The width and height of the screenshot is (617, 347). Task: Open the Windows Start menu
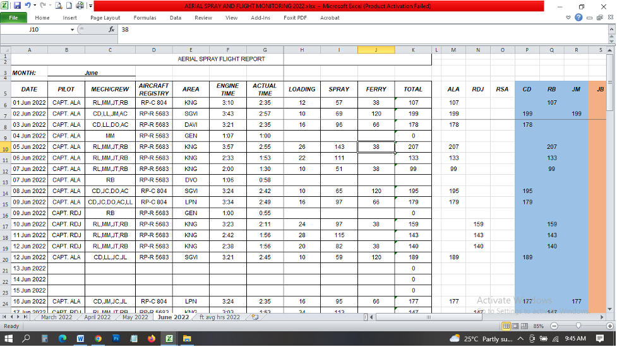pyautogui.click(x=8, y=339)
